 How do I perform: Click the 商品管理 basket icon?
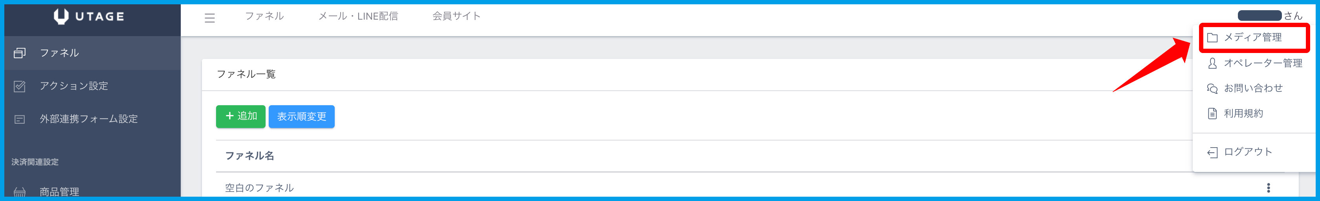point(20,192)
